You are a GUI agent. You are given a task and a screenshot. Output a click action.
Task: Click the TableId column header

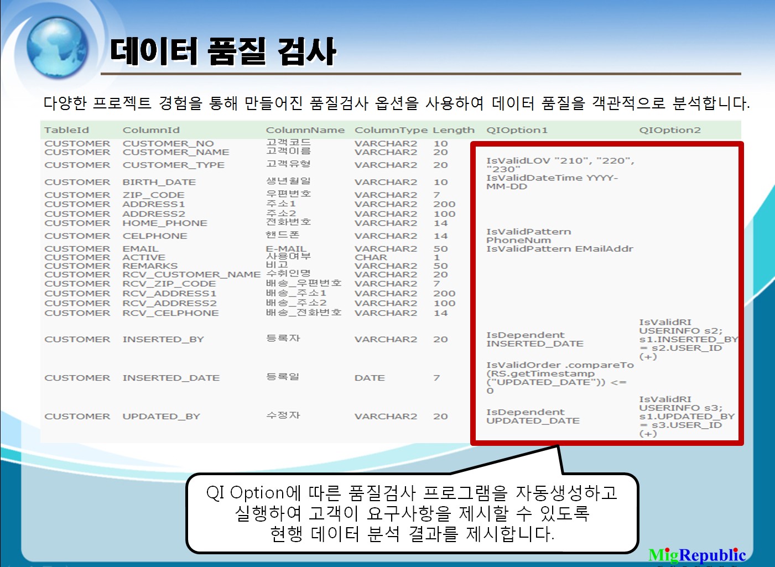point(66,130)
